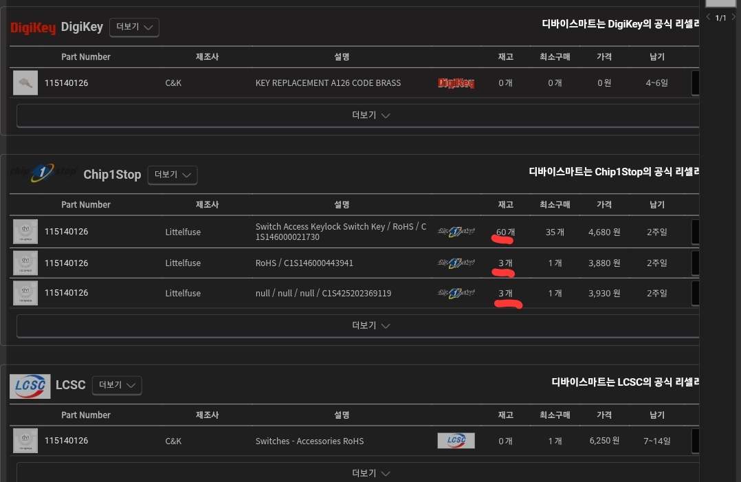
Task: Click the DigiKey logo in section header
Action: click(33, 28)
